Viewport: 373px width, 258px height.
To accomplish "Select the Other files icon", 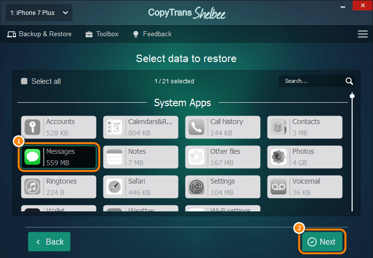I will pyautogui.click(x=196, y=157).
